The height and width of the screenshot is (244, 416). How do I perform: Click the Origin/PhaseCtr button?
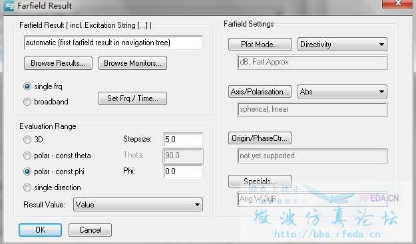coord(260,138)
